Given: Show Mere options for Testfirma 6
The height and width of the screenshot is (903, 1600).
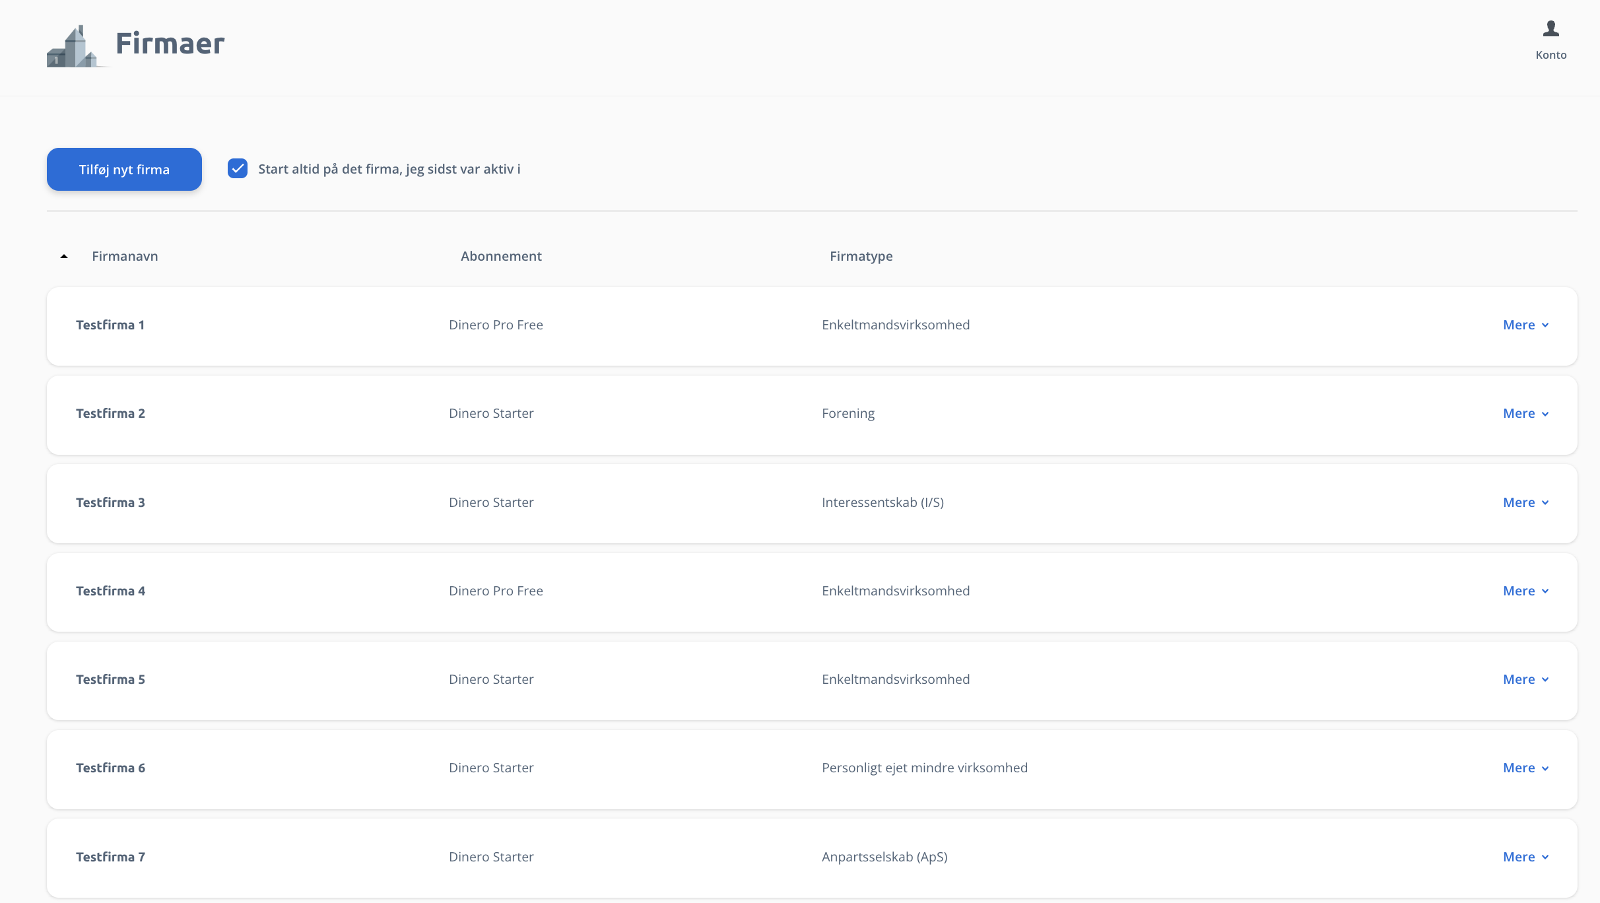Looking at the screenshot, I should point(1525,768).
